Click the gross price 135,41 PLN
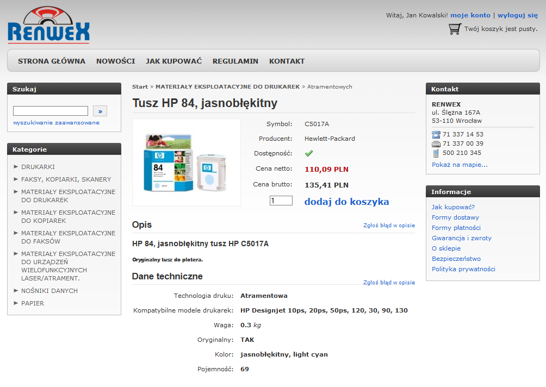Image resolution: width=546 pixels, height=387 pixels. [326, 185]
